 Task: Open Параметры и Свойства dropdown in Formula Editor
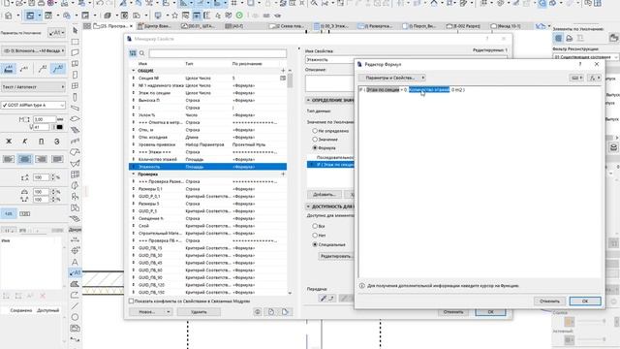[391, 78]
